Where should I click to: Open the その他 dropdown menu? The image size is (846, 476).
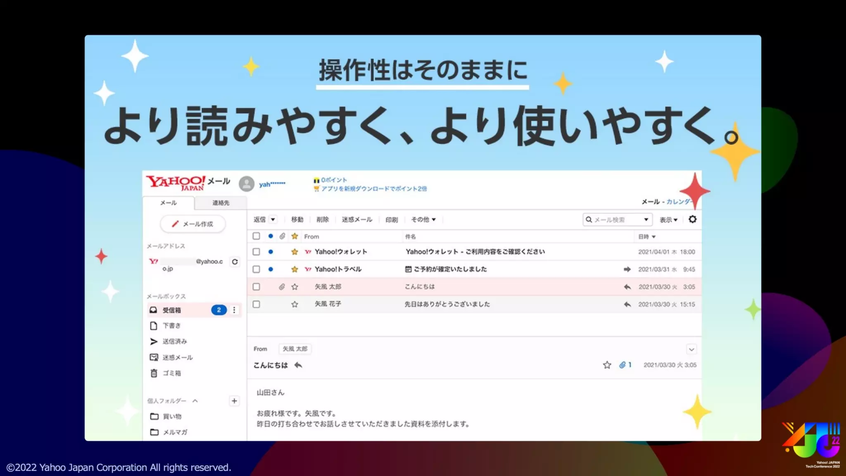[423, 219]
